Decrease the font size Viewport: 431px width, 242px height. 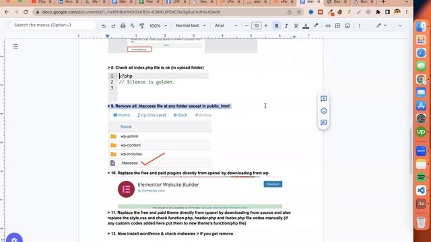pos(246,26)
